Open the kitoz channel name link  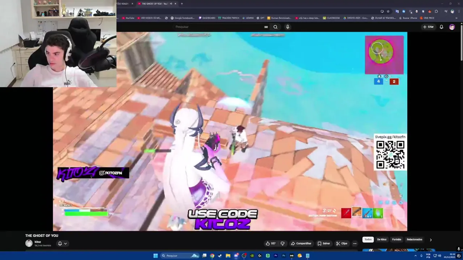click(x=38, y=242)
